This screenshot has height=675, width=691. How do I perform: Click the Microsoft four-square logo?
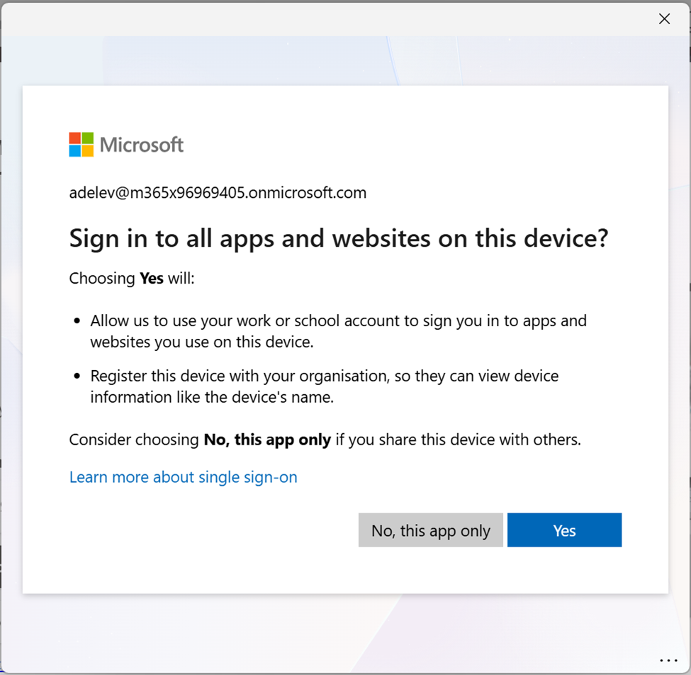[x=80, y=144]
